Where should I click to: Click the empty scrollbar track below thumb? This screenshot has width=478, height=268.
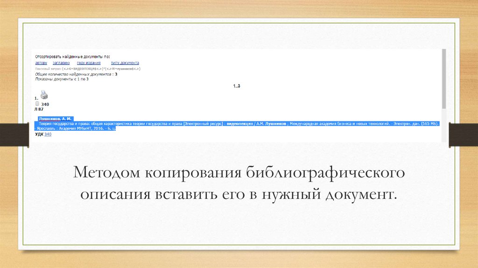pyautogui.click(x=443, y=126)
